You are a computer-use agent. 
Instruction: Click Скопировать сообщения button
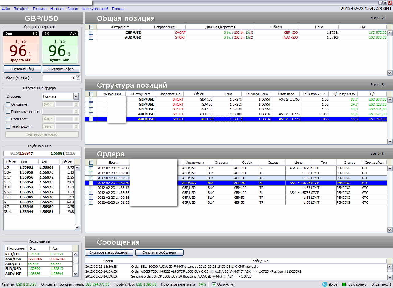[109, 252]
